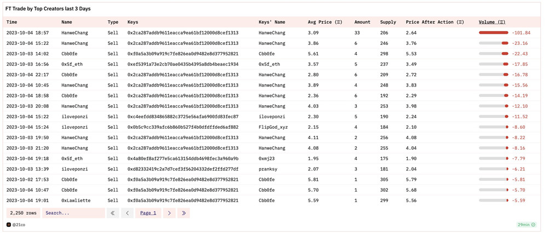Click the previous page arrow
Image resolution: width=548 pixels, height=235 pixels.
127,213
